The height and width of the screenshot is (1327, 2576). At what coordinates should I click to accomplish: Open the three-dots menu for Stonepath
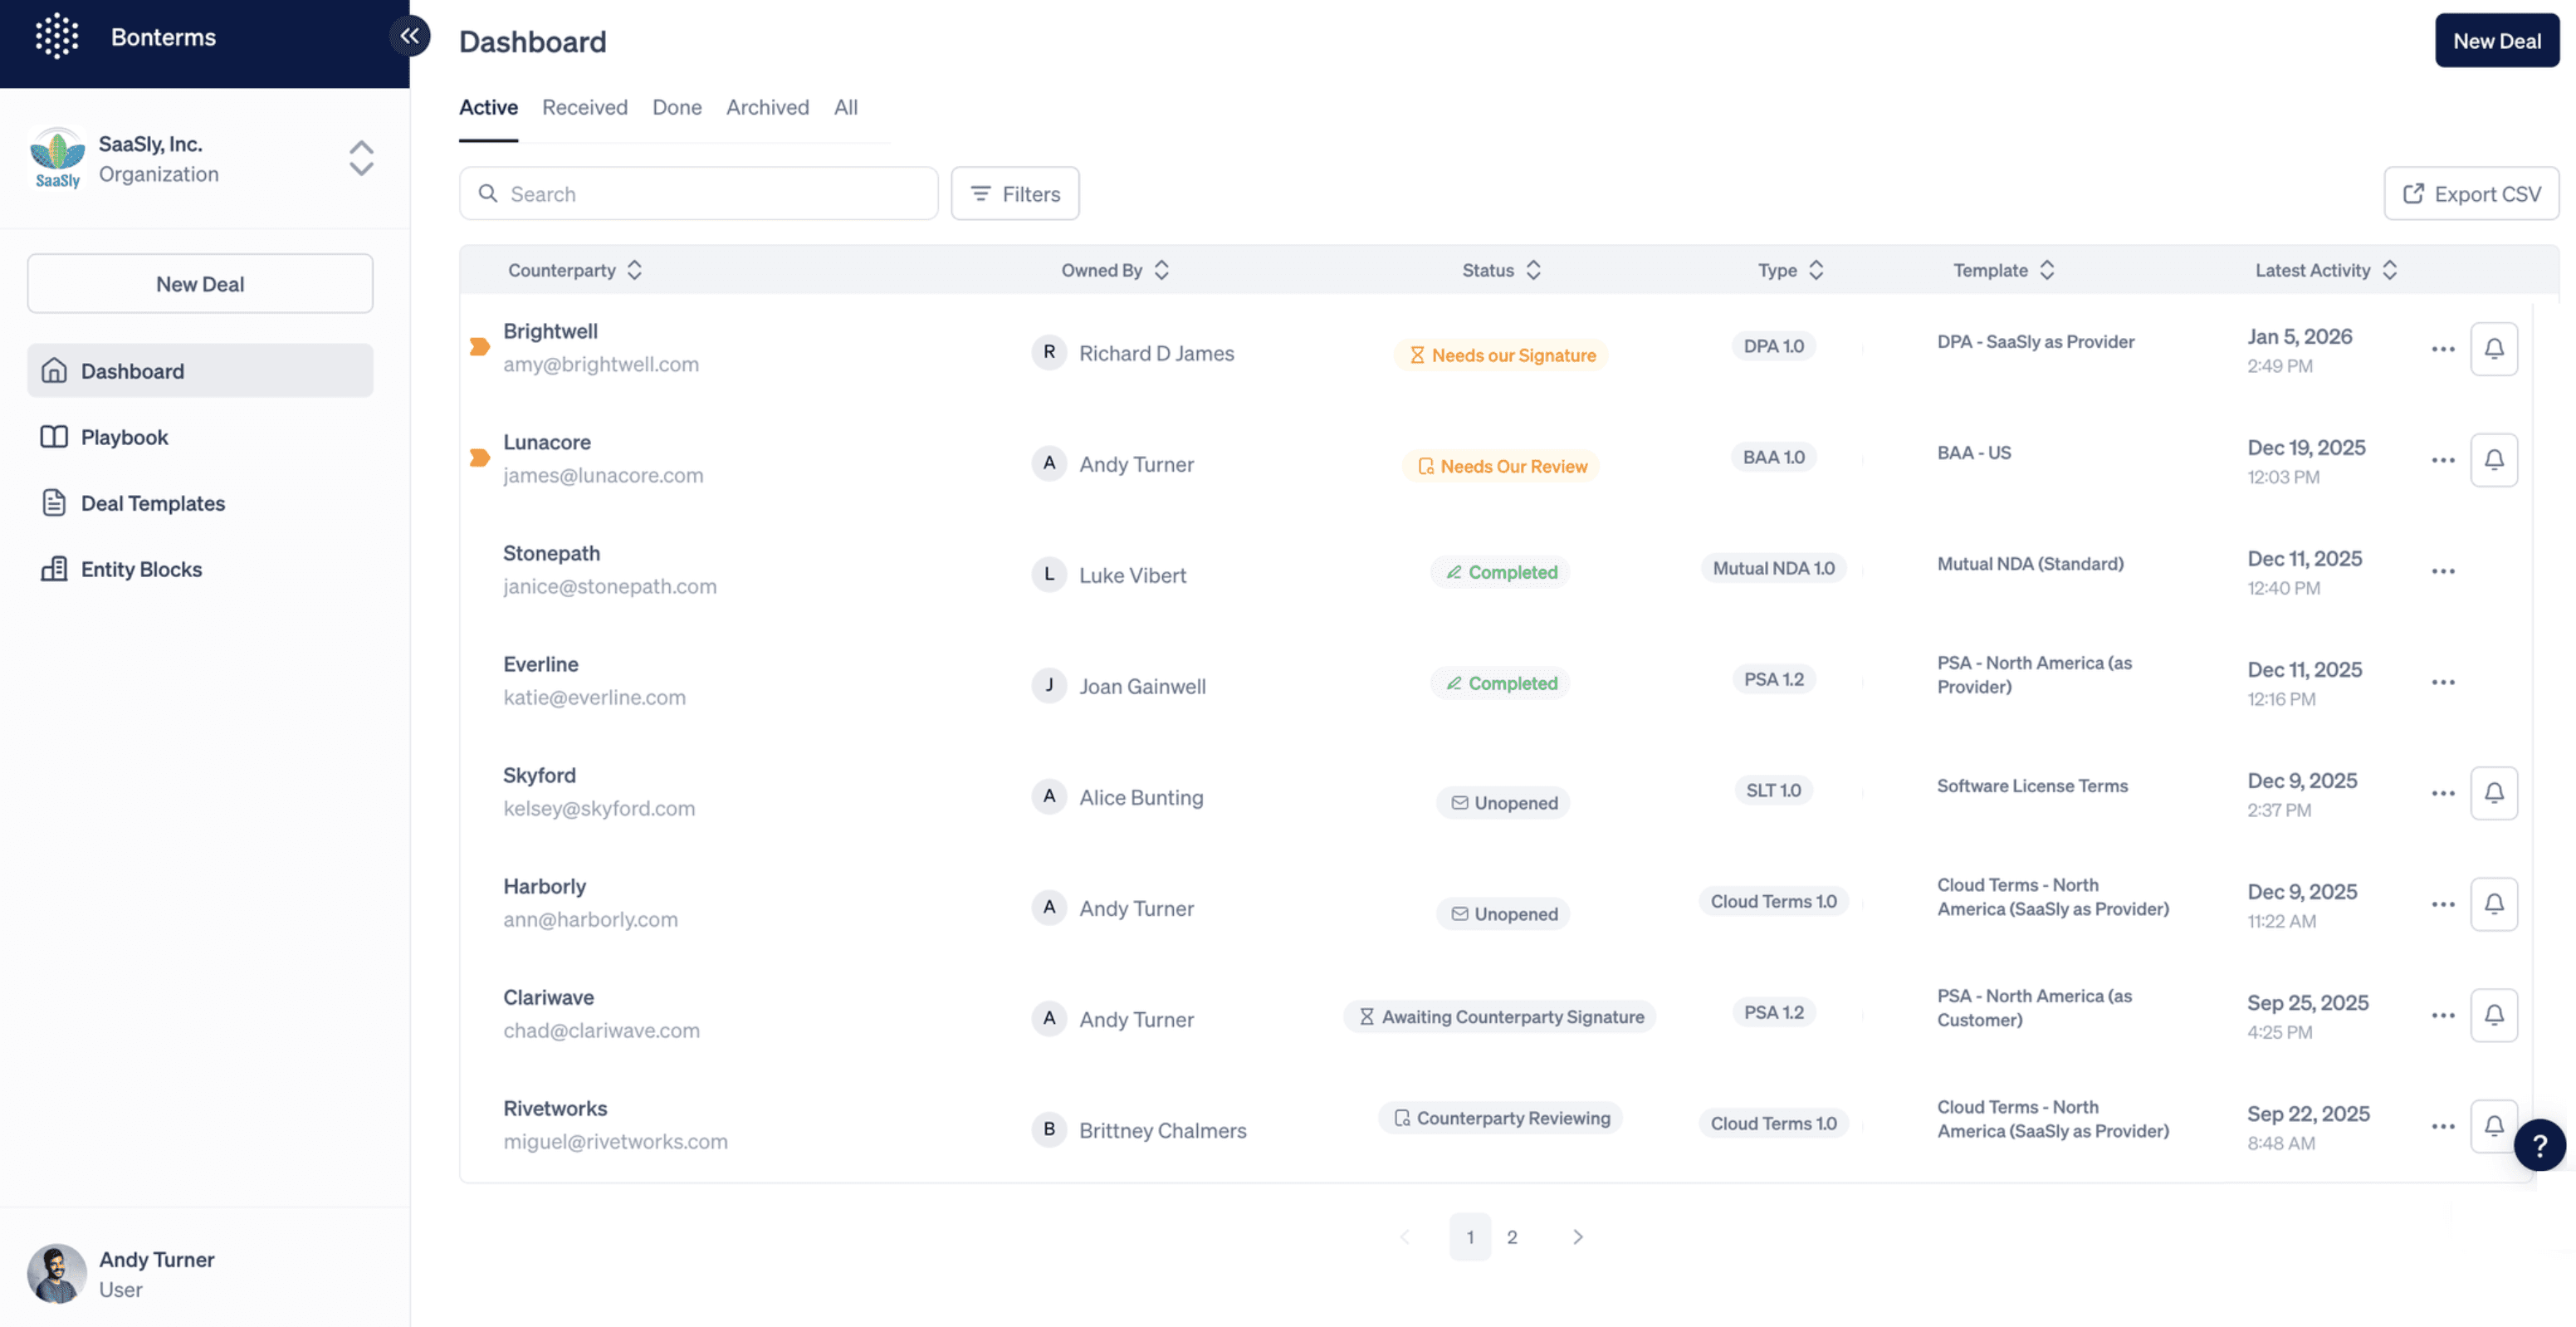(x=2442, y=571)
